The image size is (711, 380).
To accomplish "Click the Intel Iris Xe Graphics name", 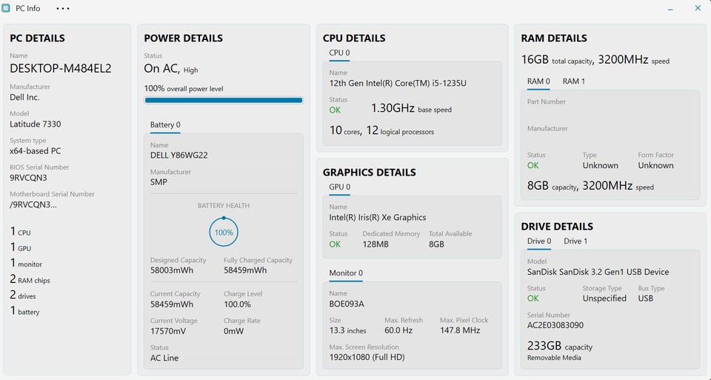I will tap(377, 218).
